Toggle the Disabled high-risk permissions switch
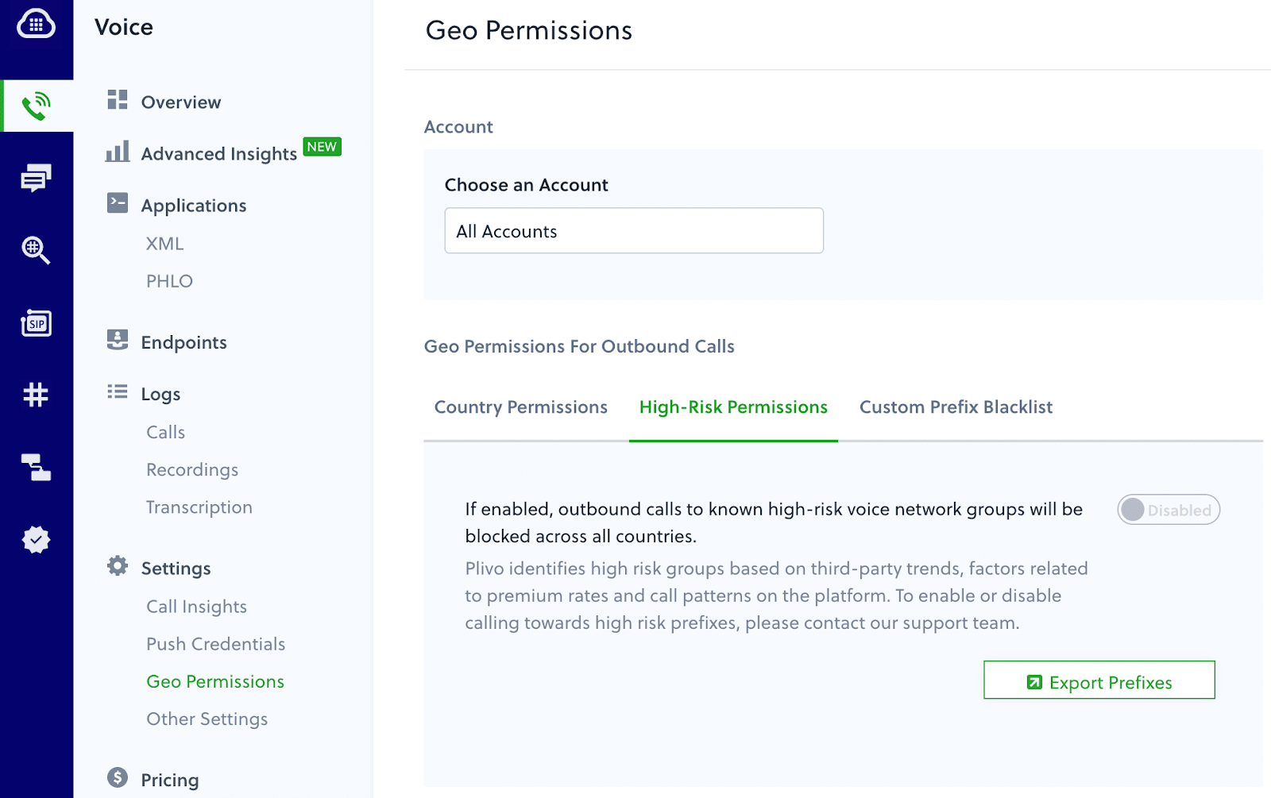This screenshot has height=798, width=1271. coord(1169,510)
